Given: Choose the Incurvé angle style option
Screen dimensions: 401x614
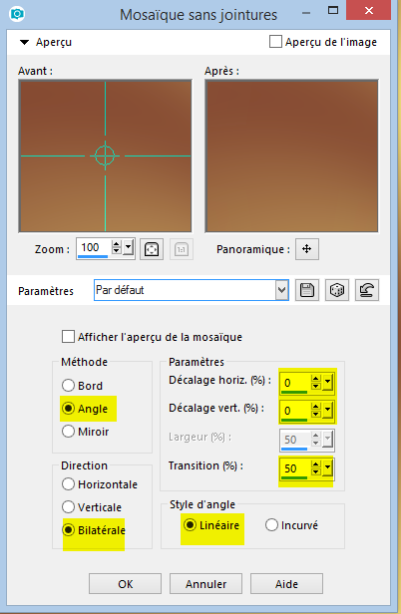Looking at the screenshot, I should pos(271,524).
